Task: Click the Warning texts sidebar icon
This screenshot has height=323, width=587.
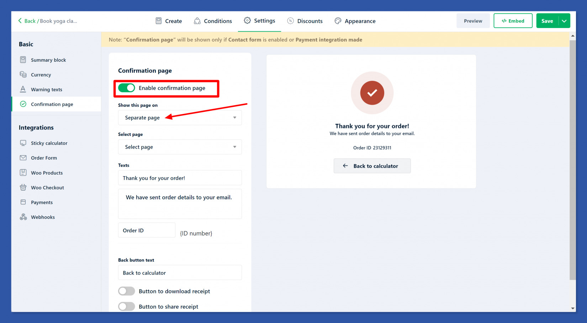Action: point(23,89)
